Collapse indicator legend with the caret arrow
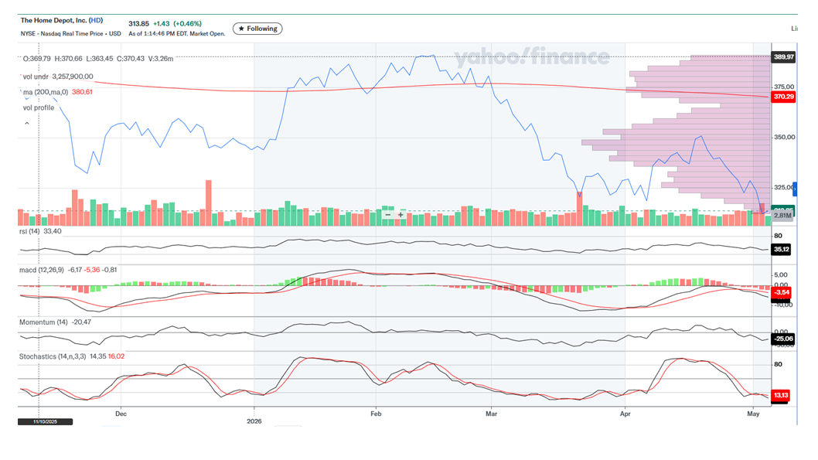This screenshot has width=818, height=460. [x=26, y=124]
